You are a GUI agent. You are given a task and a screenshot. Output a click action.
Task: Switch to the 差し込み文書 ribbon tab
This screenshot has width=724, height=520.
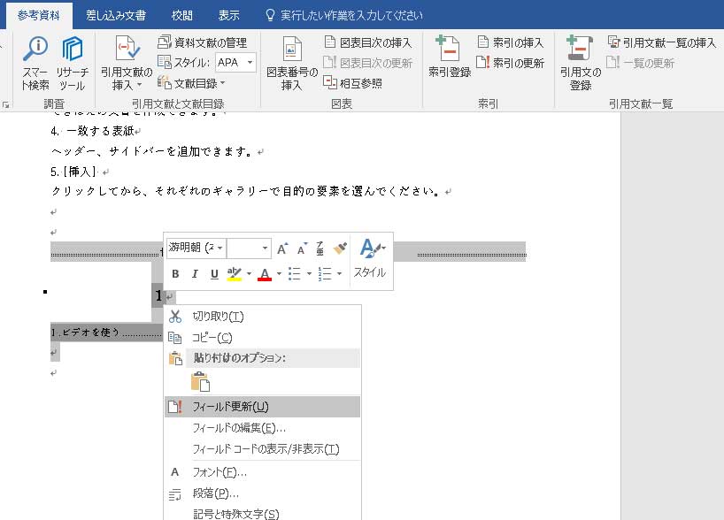[x=116, y=15]
